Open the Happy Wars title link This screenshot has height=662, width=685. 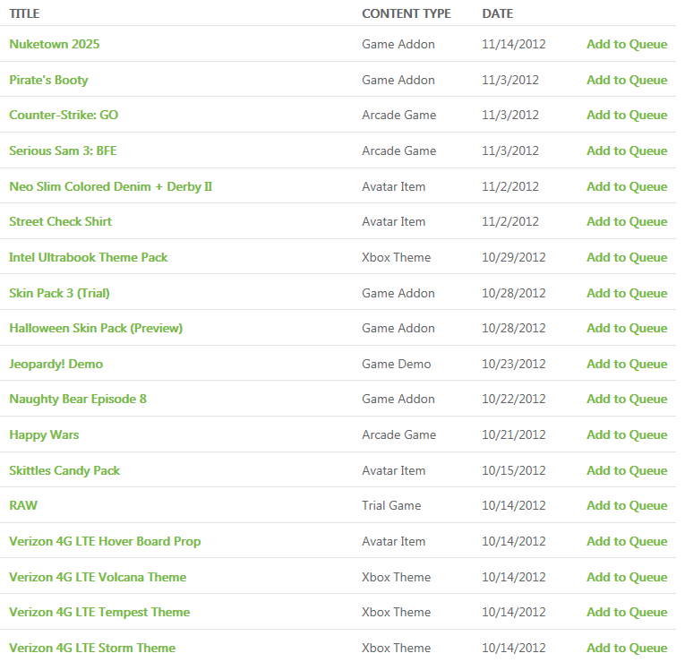pos(44,434)
